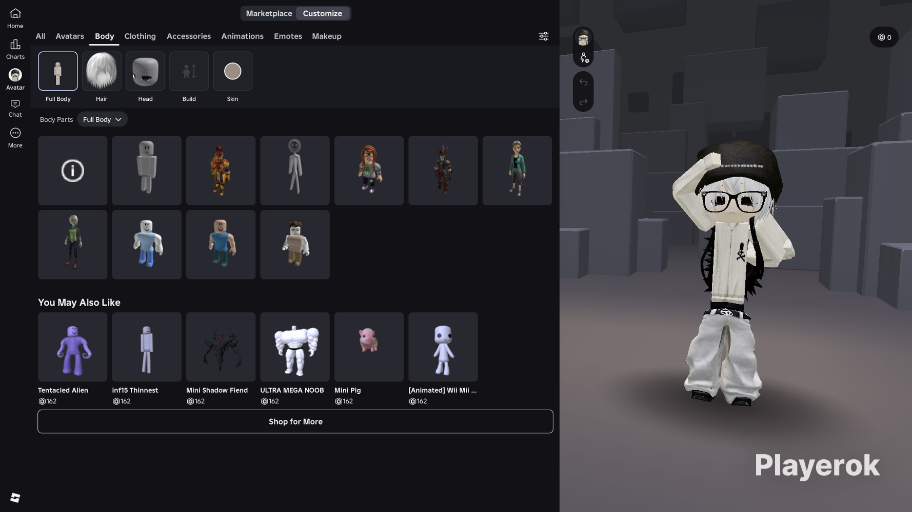Open avatar body settings icon
Viewport: 912px width, 512px height.
coord(584,58)
